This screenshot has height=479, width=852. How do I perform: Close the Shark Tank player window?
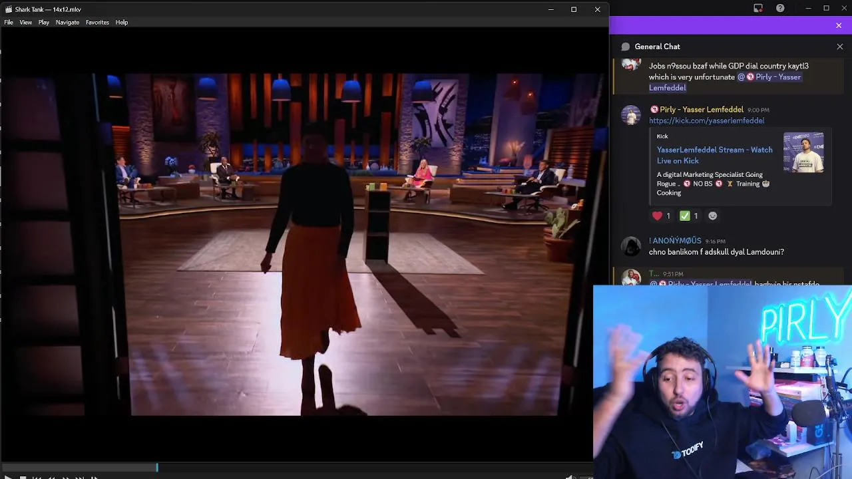tap(597, 9)
